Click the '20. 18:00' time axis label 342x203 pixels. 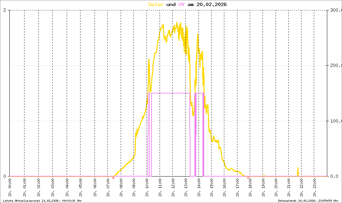pyautogui.click(x=250, y=188)
